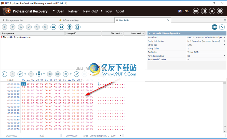227x139 pixels.
Task: Click the 00000010 offset label
Action: [x=14, y=87]
